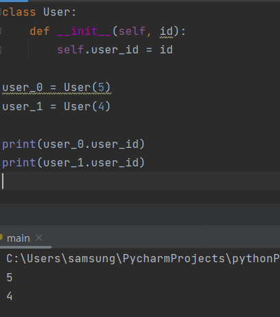Image resolution: width=280 pixels, height=317 pixels.
Task: Collapse the User class fold marker
Action: 1,12
